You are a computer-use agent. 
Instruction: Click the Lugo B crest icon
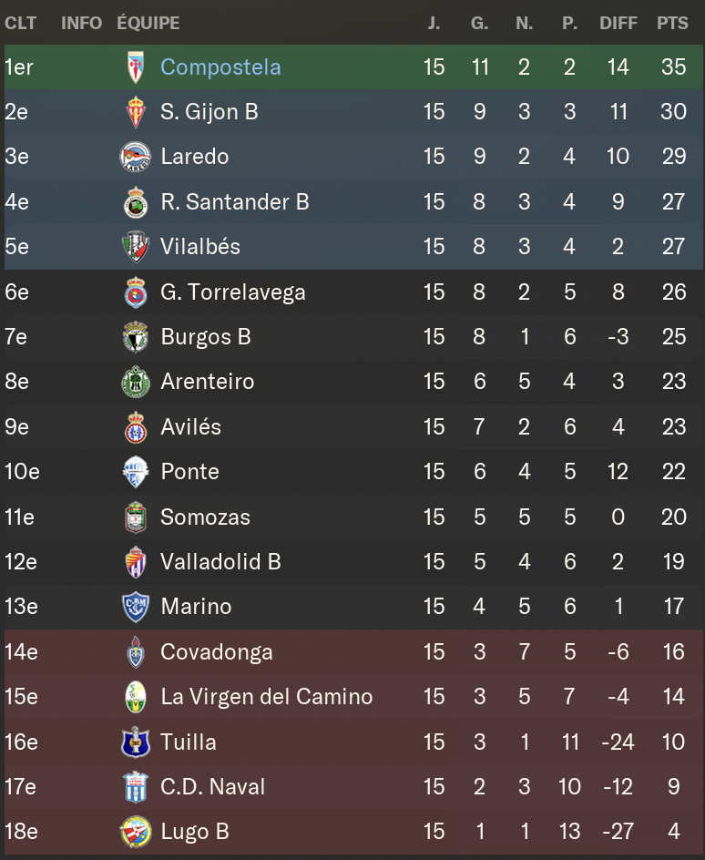pyautogui.click(x=136, y=832)
